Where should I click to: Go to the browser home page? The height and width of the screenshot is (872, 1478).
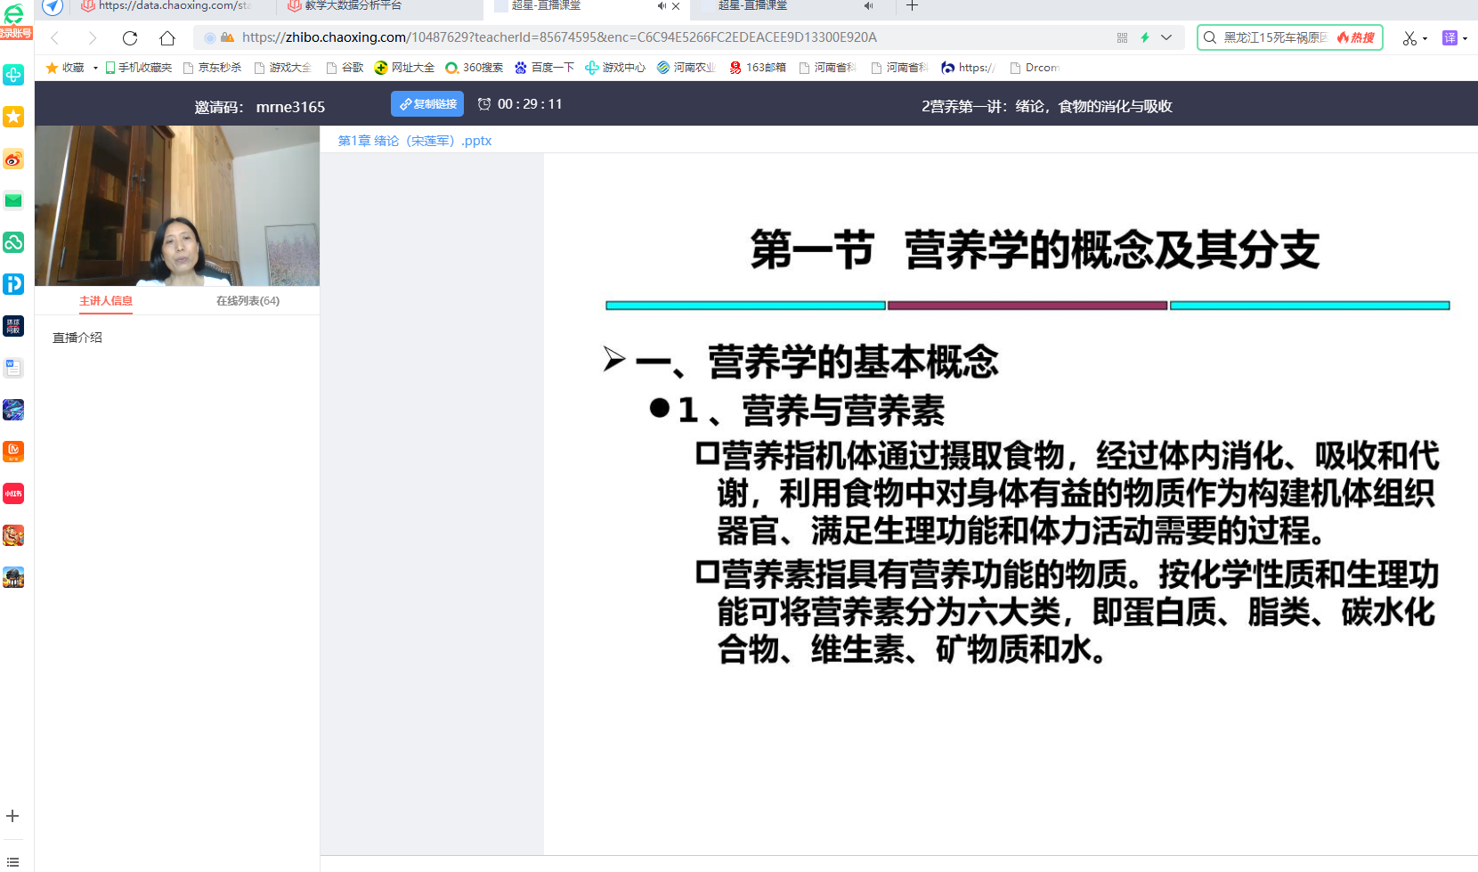point(167,37)
